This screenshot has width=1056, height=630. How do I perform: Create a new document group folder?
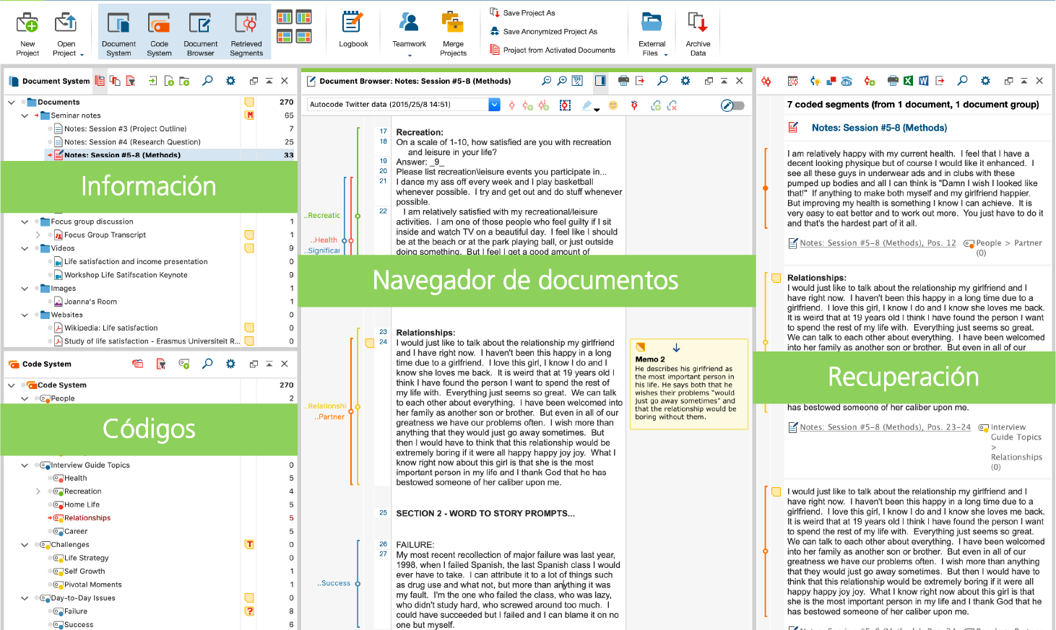point(184,81)
